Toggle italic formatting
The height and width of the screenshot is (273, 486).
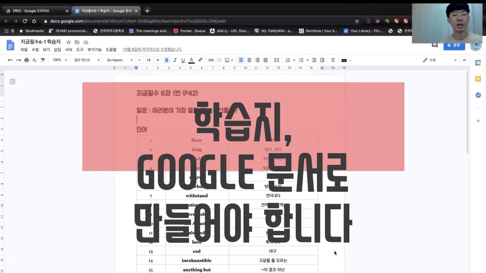click(175, 60)
